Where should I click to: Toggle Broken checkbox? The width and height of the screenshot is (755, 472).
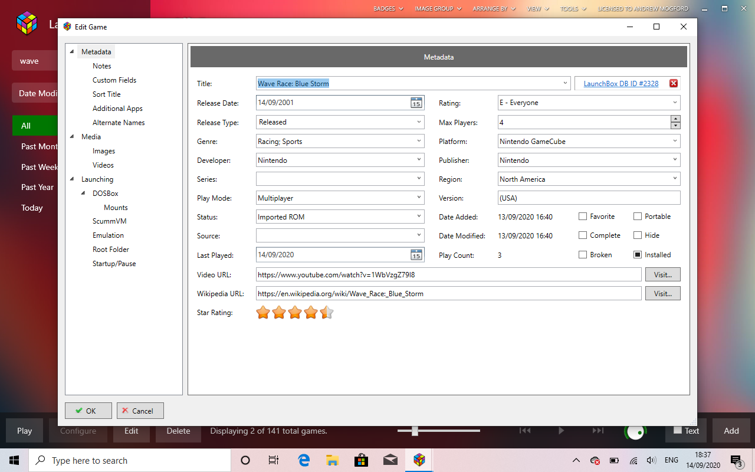(x=583, y=255)
